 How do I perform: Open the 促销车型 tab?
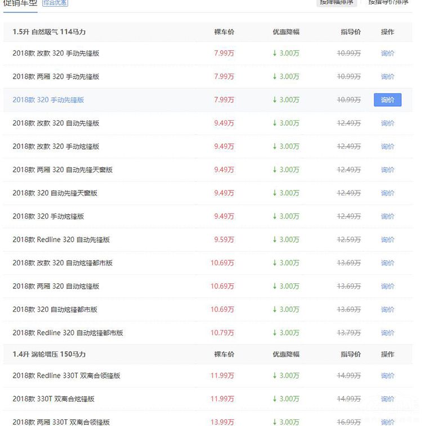point(20,3)
